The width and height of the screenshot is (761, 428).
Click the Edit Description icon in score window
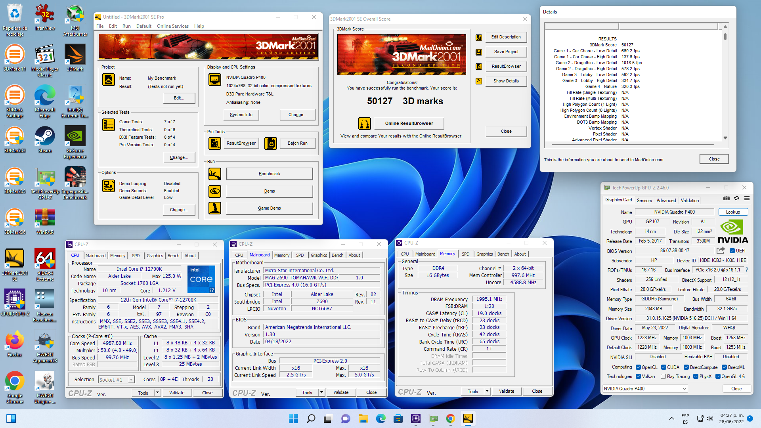pyautogui.click(x=479, y=37)
